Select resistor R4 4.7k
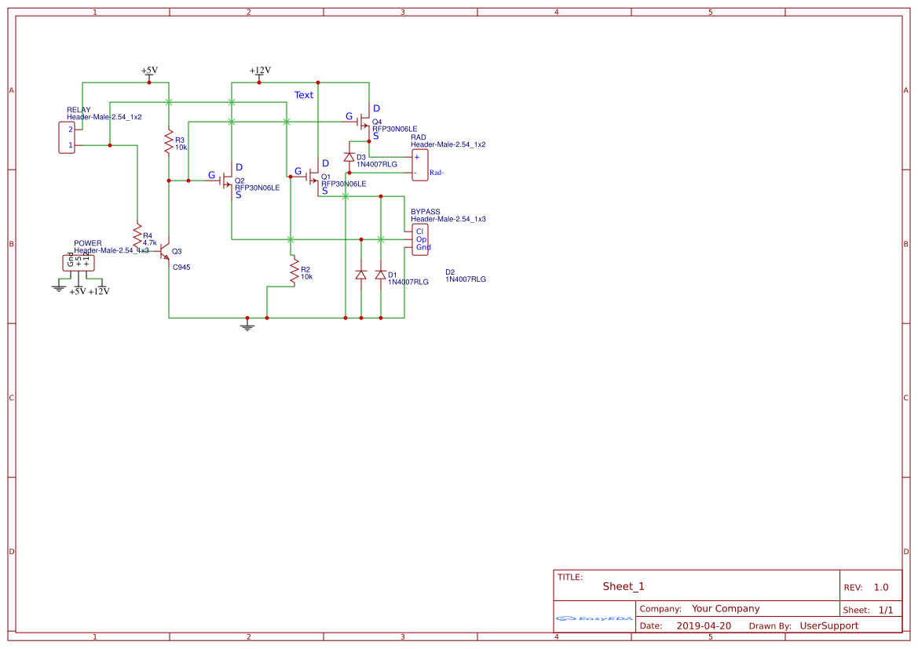 coord(138,236)
